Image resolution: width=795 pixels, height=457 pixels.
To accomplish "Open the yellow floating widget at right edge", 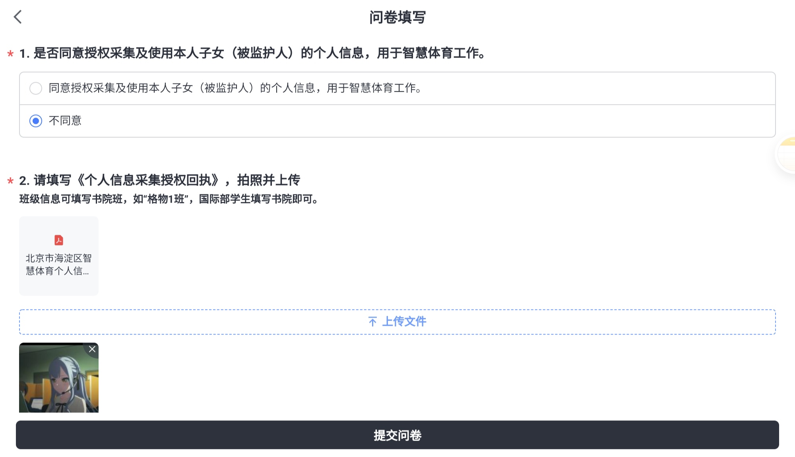I will click(x=788, y=154).
